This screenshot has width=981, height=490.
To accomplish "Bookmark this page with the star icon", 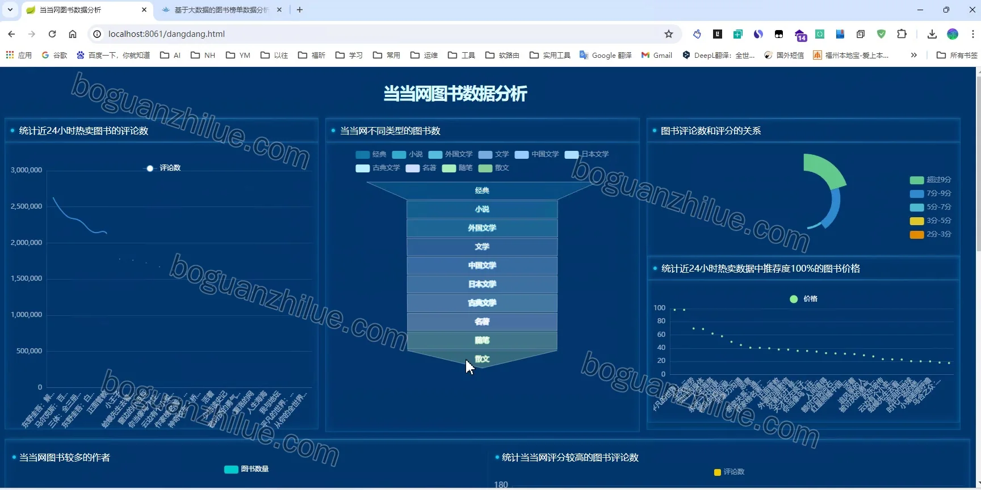I will click(669, 34).
